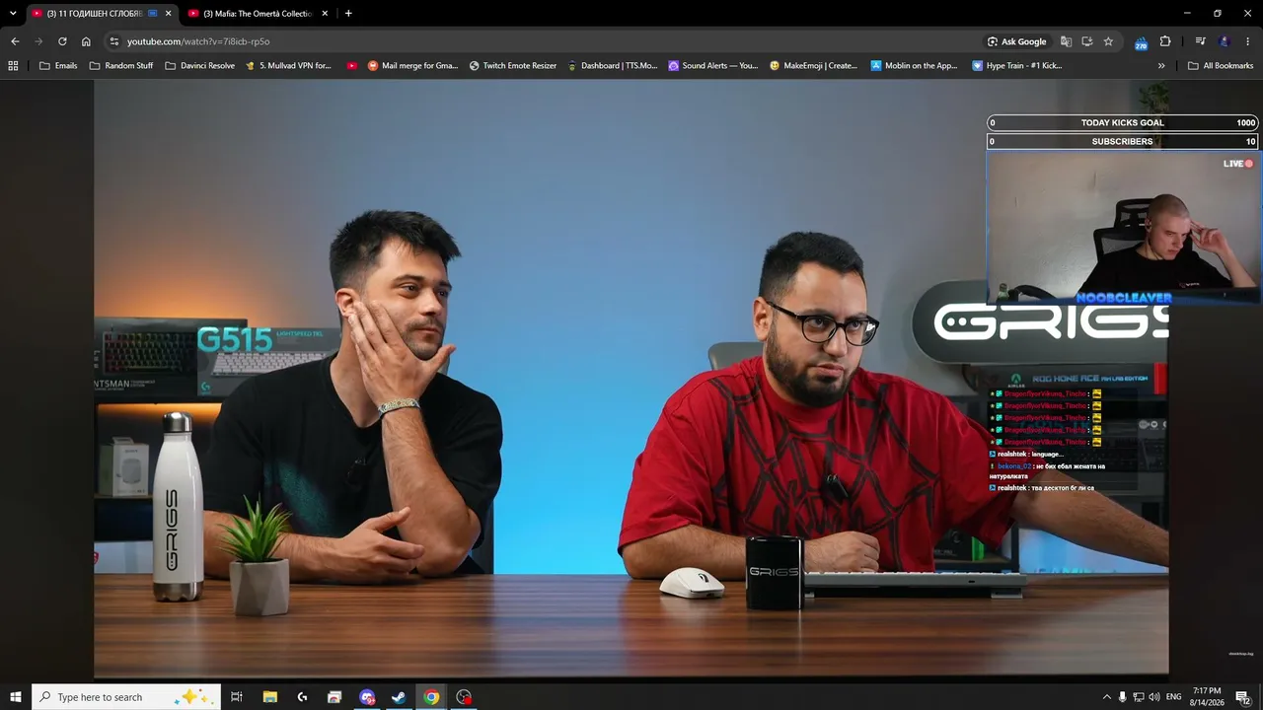Viewport: 1263px width, 710px height.
Task: Open the clock showing 7:17 PM
Action: pos(1207,697)
